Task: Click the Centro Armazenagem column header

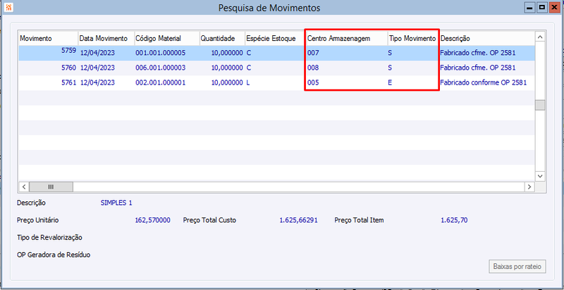Action: tap(347, 39)
